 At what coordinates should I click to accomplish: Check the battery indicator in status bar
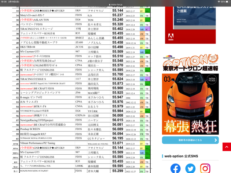228,2
